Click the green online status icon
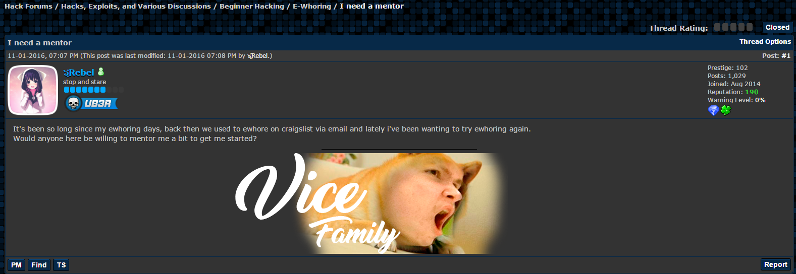The width and height of the screenshot is (796, 274). coord(101,72)
